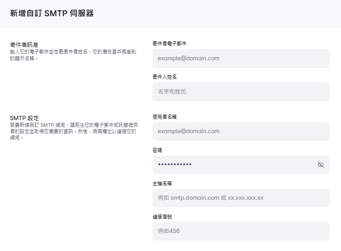Click the description under 寄件者訊息
341x251 pixels.
tap(72, 55)
